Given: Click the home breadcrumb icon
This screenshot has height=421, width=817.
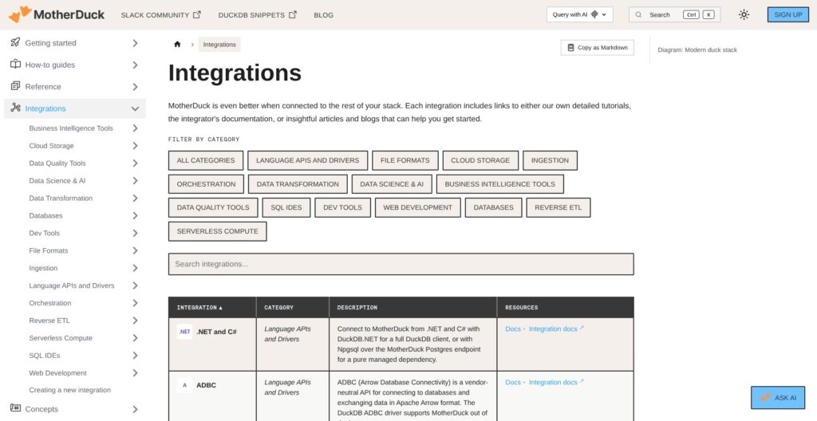Looking at the screenshot, I should [x=177, y=45].
